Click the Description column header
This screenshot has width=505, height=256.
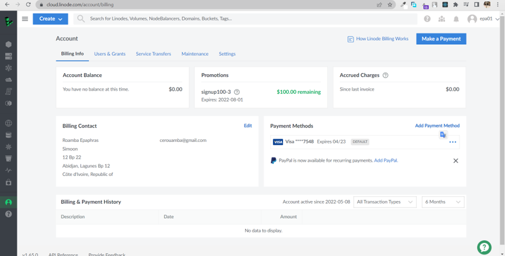[x=73, y=217]
